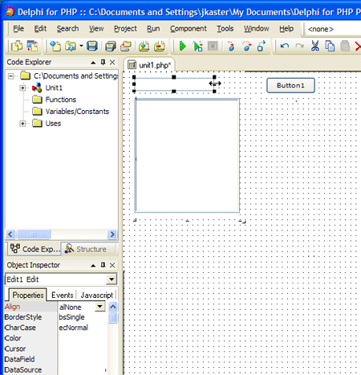Pin the Code Explorer panel

click(x=103, y=63)
